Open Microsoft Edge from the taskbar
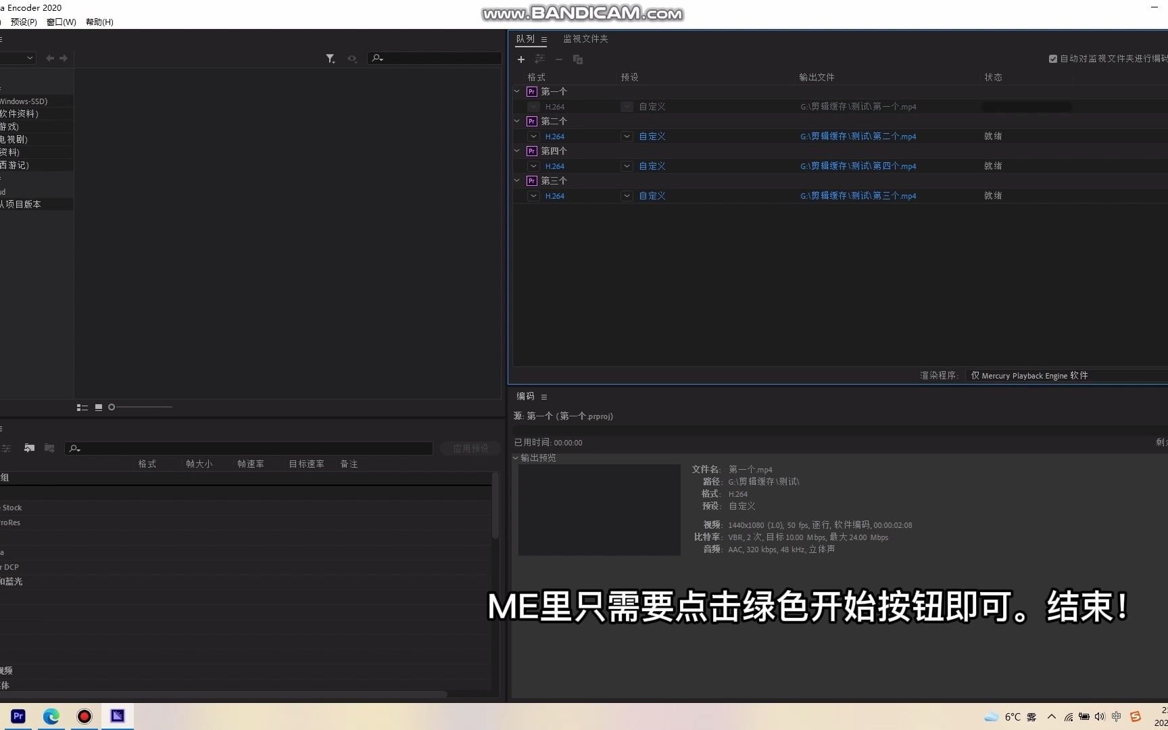The image size is (1168, 730). coord(51,716)
